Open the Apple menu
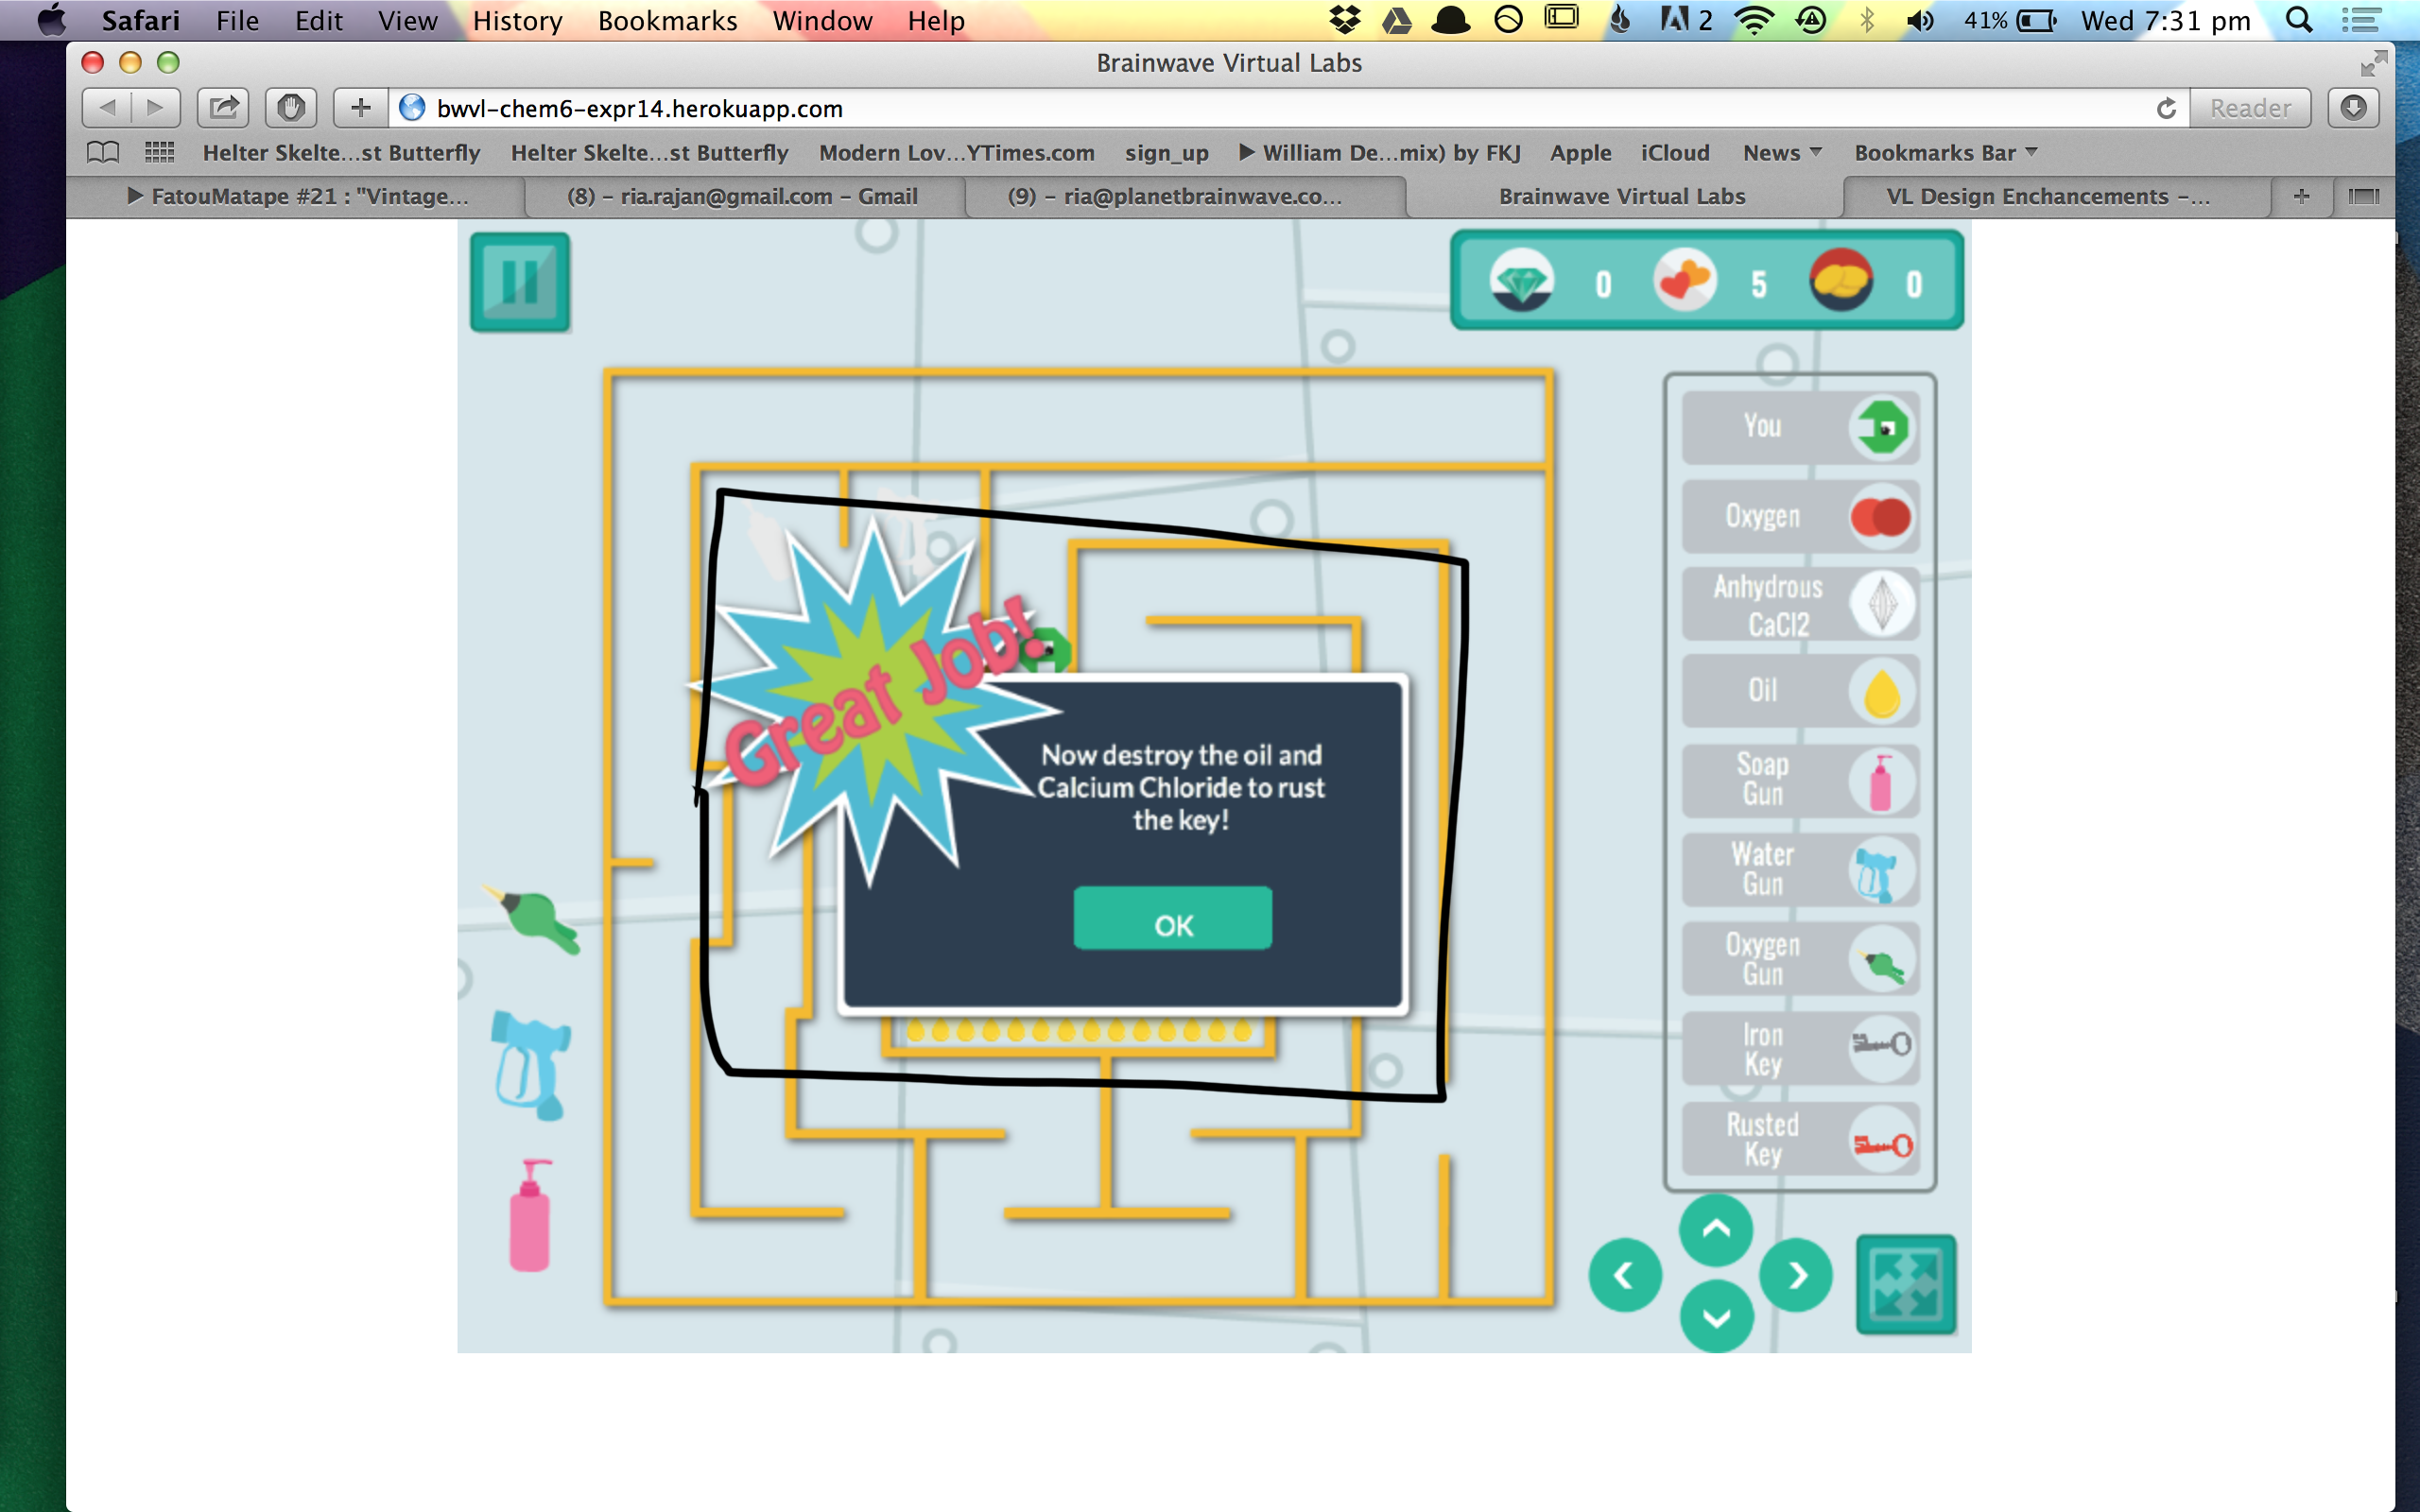This screenshot has height=1512, width=2420. point(50,20)
